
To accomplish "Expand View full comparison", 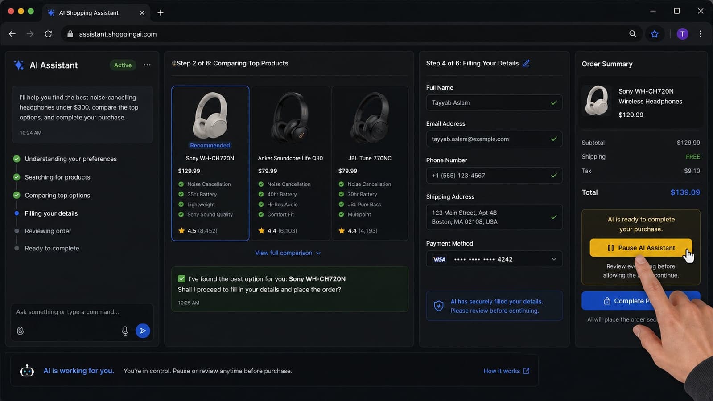I will [288, 253].
